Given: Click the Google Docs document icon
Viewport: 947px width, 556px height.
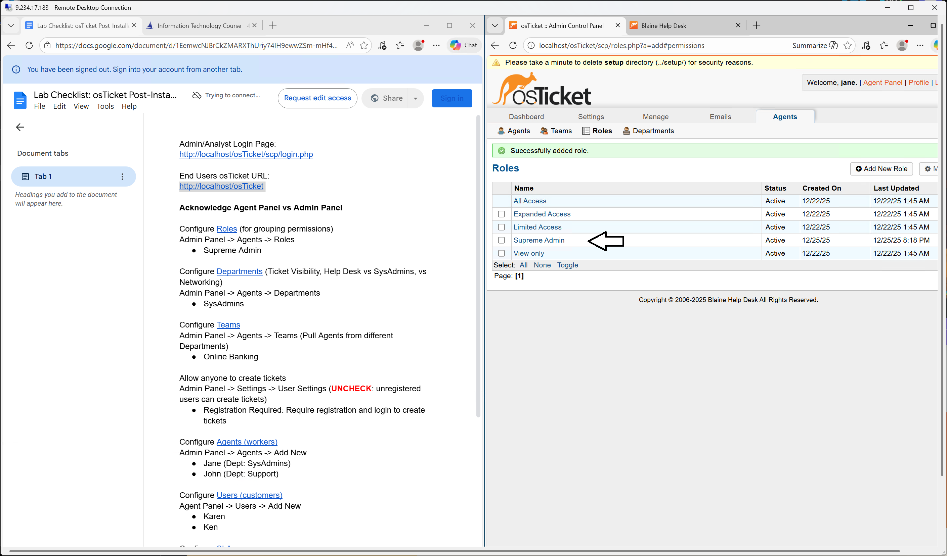Looking at the screenshot, I should (20, 100).
